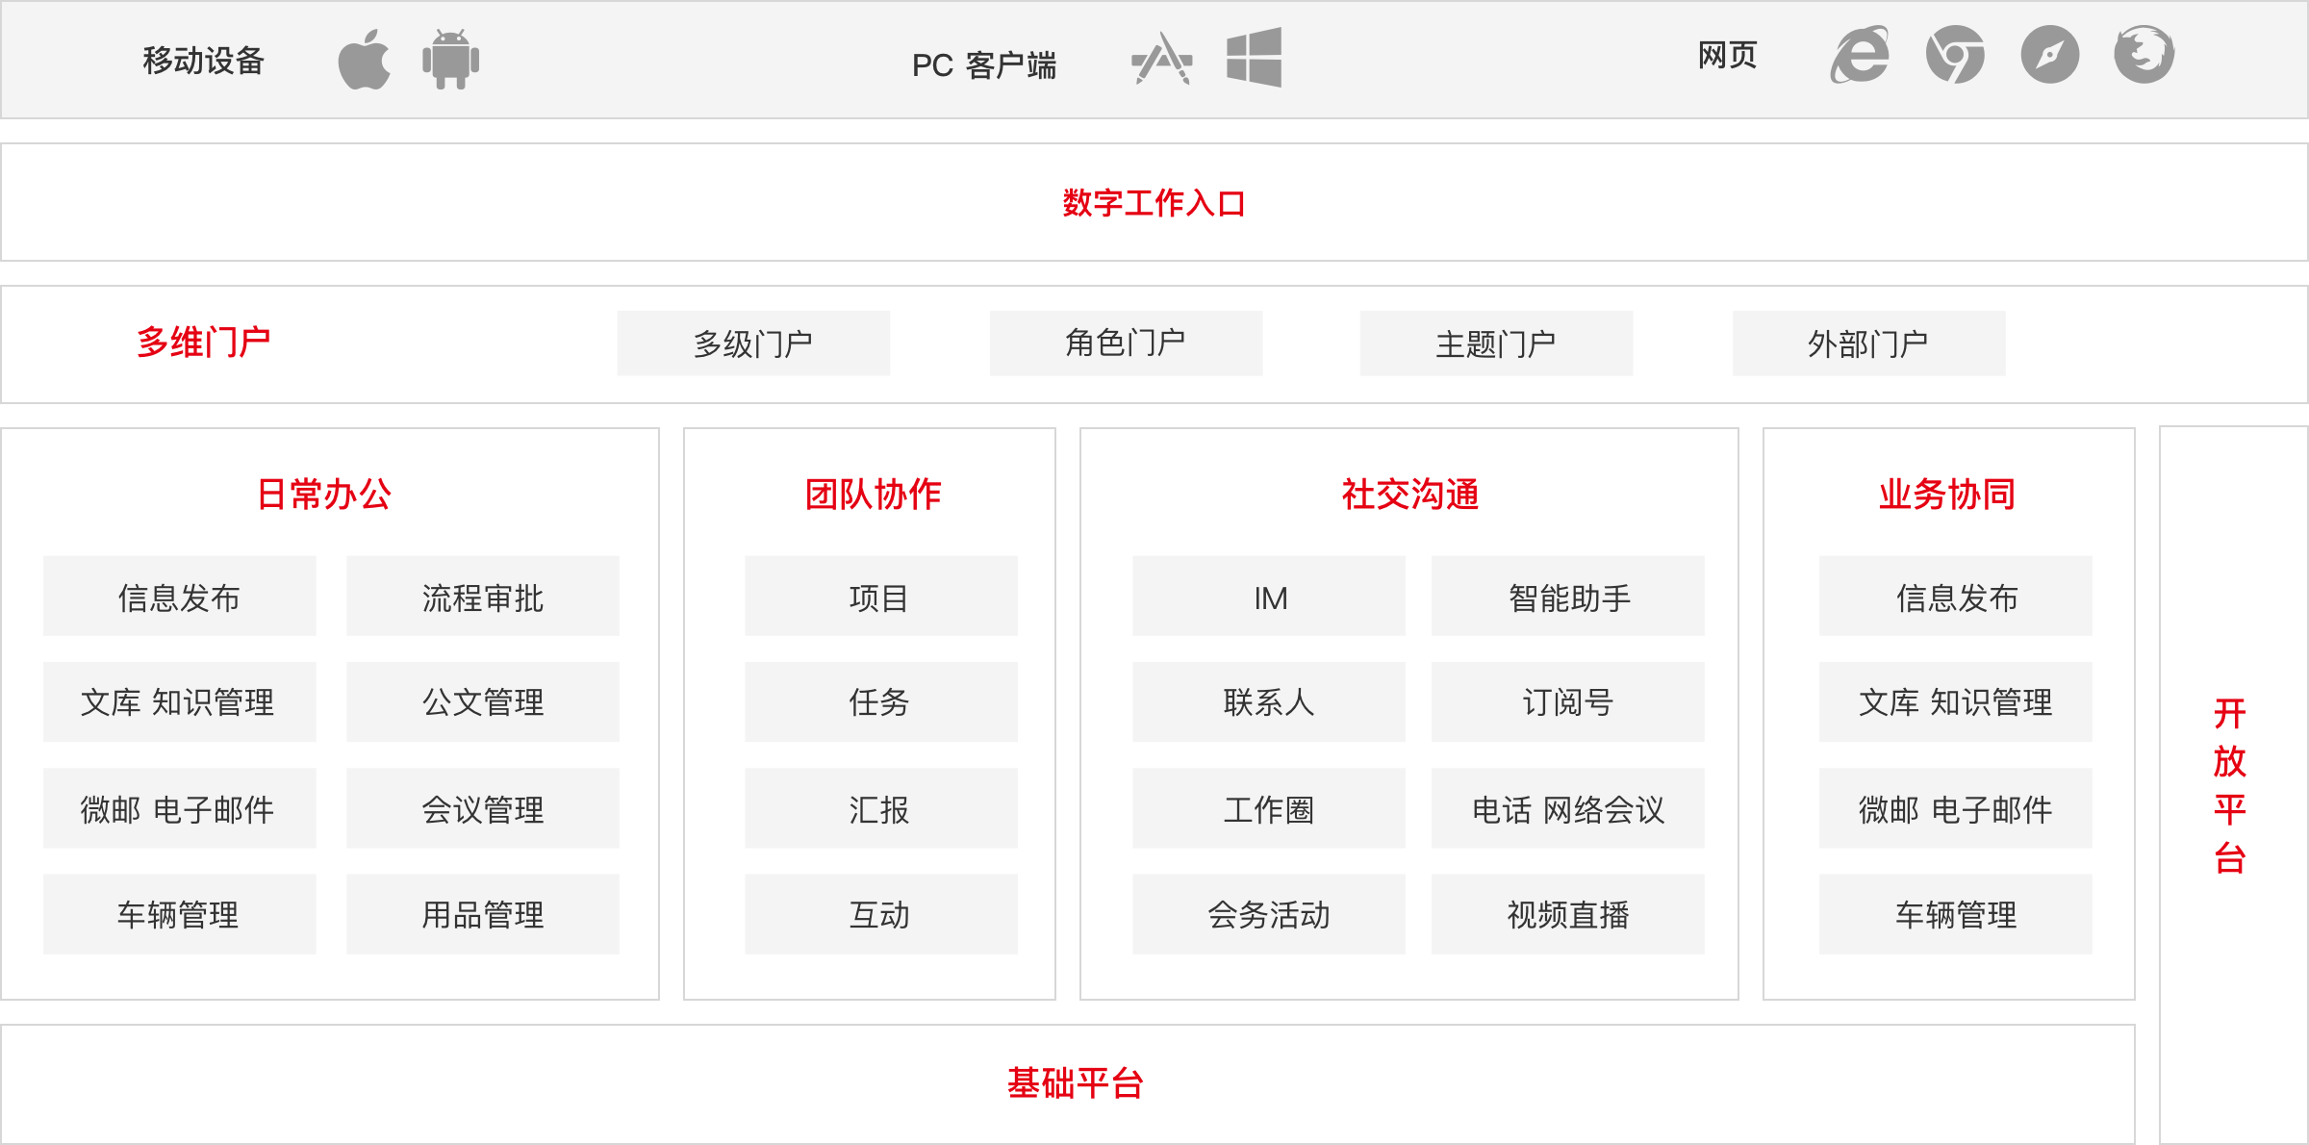This screenshot has width=2309, height=1145.
Task: Open the 主题门户 theme portal
Action: pyautogui.click(x=1490, y=343)
